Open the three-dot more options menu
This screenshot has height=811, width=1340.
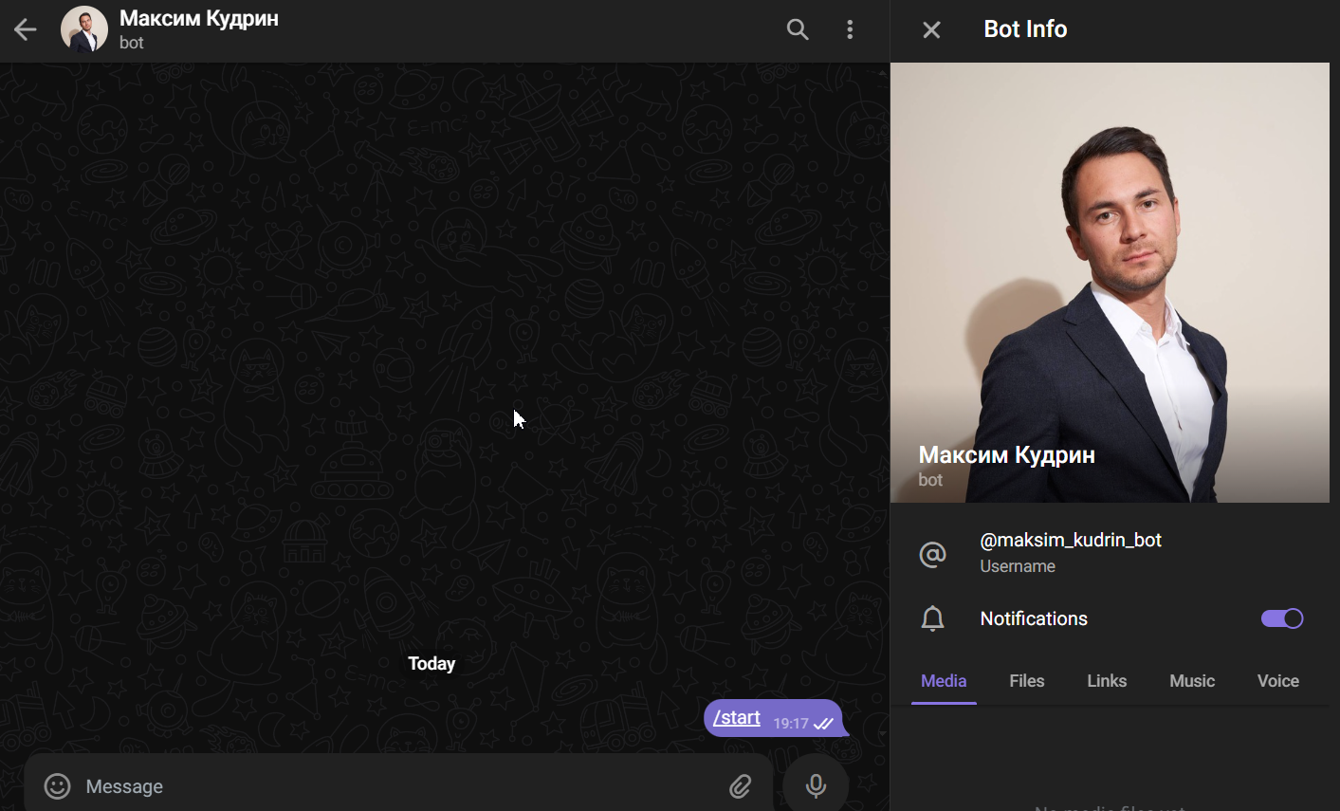(850, 29)
